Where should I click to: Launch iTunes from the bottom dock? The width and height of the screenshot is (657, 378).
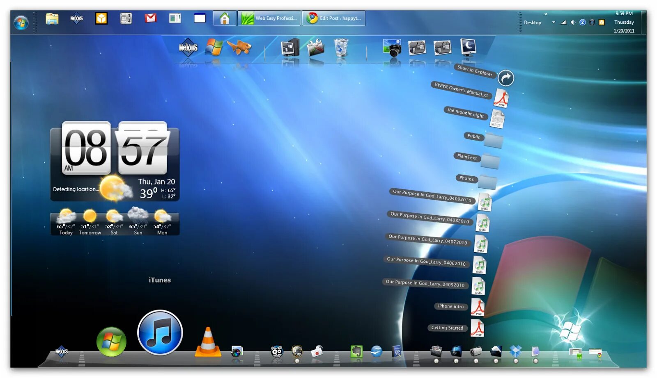[160, 332]
